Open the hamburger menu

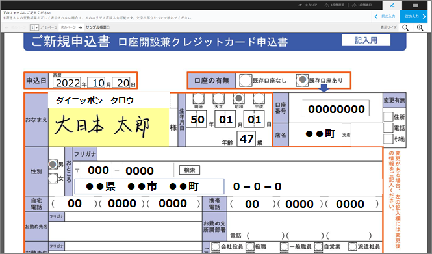(416, 5)
